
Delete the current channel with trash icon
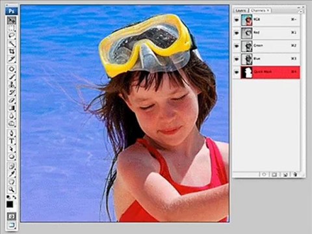[x=295, y=174]
